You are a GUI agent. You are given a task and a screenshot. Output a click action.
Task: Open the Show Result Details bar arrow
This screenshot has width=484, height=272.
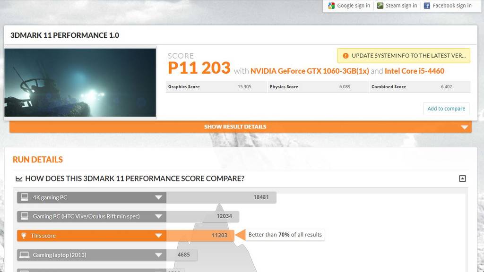tap(464, 127)
